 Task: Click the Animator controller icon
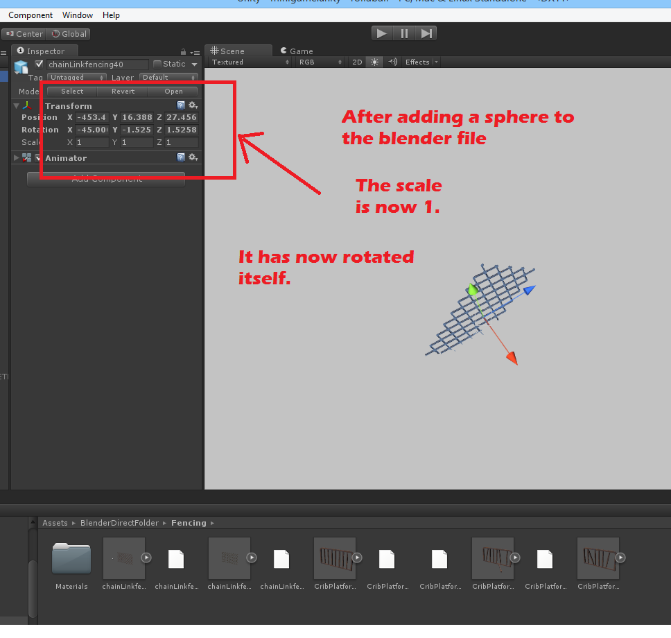(x=26, y=157)
